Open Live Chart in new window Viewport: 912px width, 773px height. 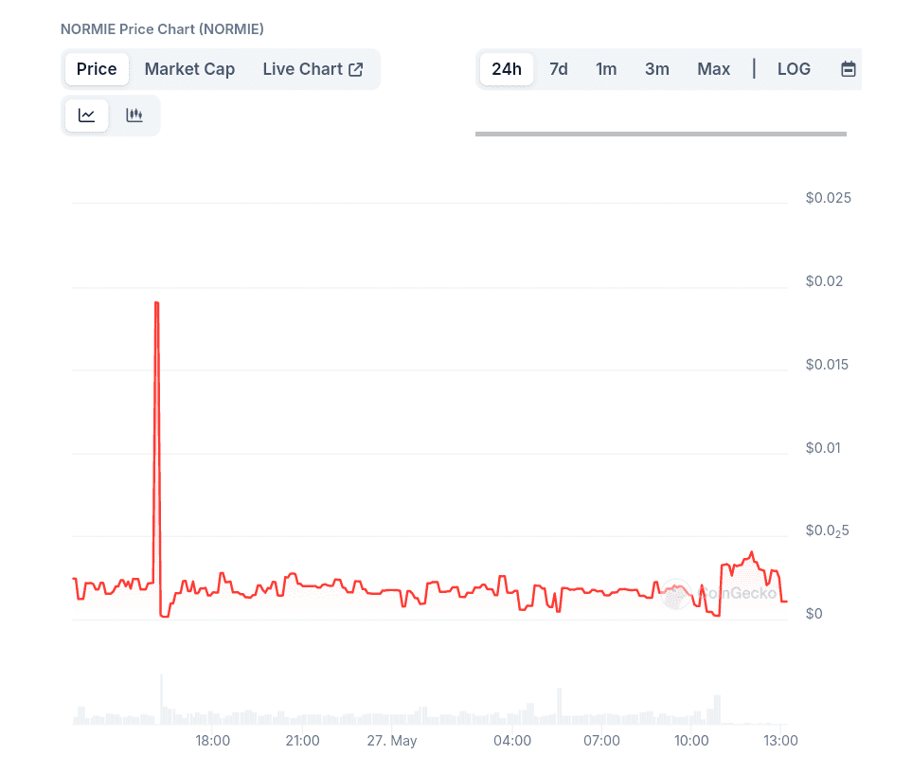(313, 69)
